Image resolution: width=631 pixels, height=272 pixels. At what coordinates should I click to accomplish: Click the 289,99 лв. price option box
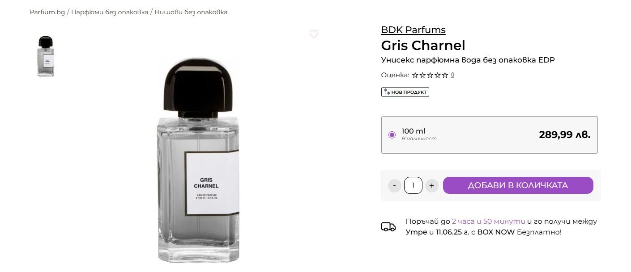pyautogui.click(x=489, y=135)
